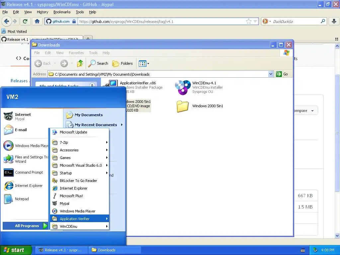Launch Microsoft Update from All Programs

pyautogui.click(x=79, y=132)
